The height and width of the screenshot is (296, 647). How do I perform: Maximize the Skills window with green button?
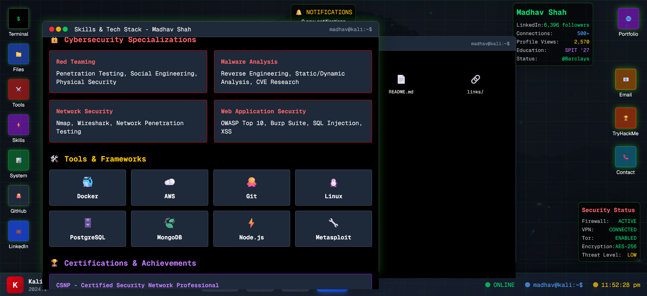pos(65,29)
